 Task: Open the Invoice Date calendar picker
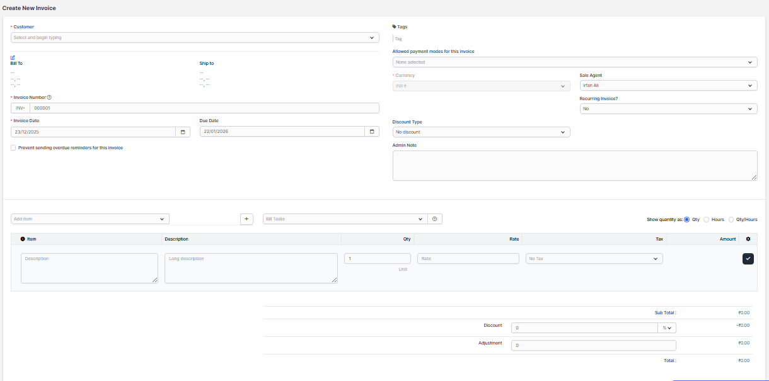click(x=183, y=132)
